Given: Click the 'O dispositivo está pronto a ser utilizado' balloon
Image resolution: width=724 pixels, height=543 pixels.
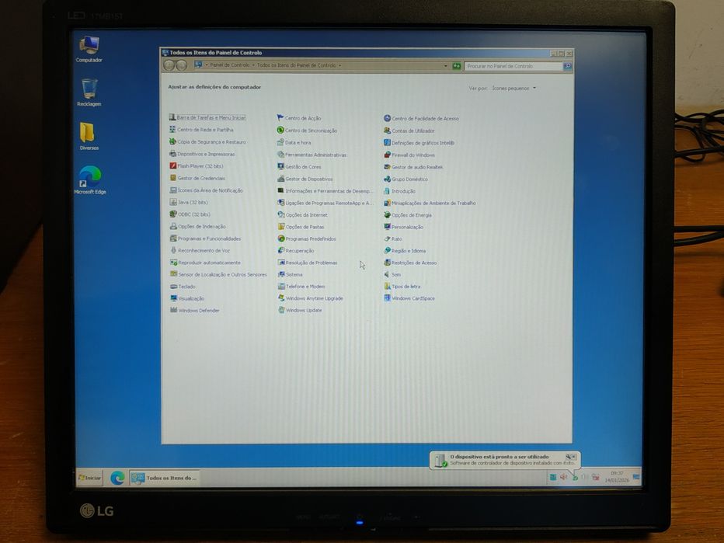Looking at the screenshot, I should [x=505, y=460].
